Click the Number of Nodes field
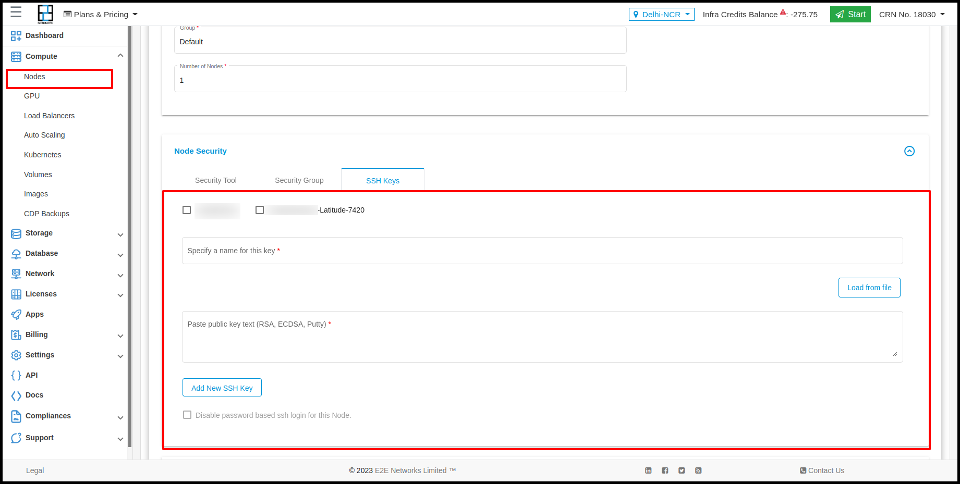 (400, 79)
